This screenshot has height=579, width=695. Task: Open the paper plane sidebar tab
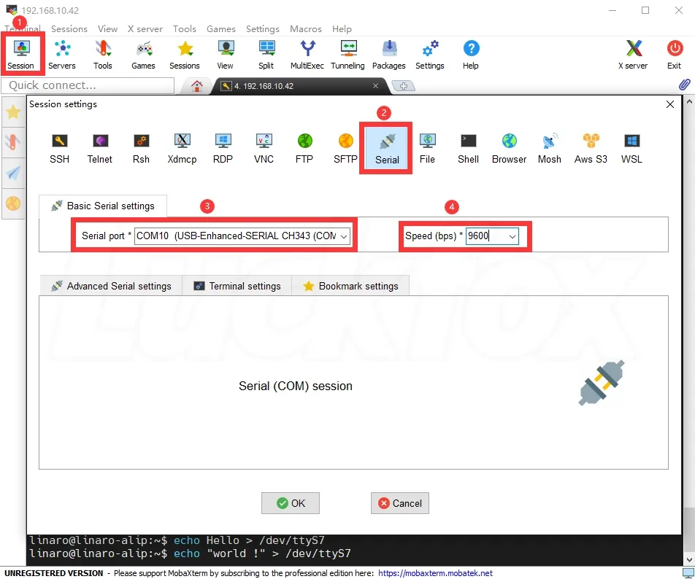[13, 173]
